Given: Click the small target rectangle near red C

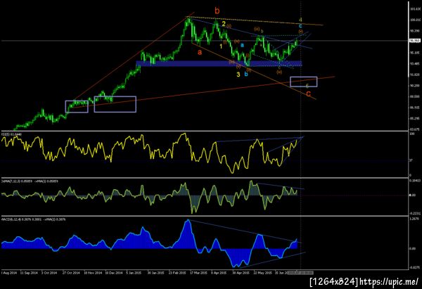Looking at the screenshot, I should pos(304,82).
